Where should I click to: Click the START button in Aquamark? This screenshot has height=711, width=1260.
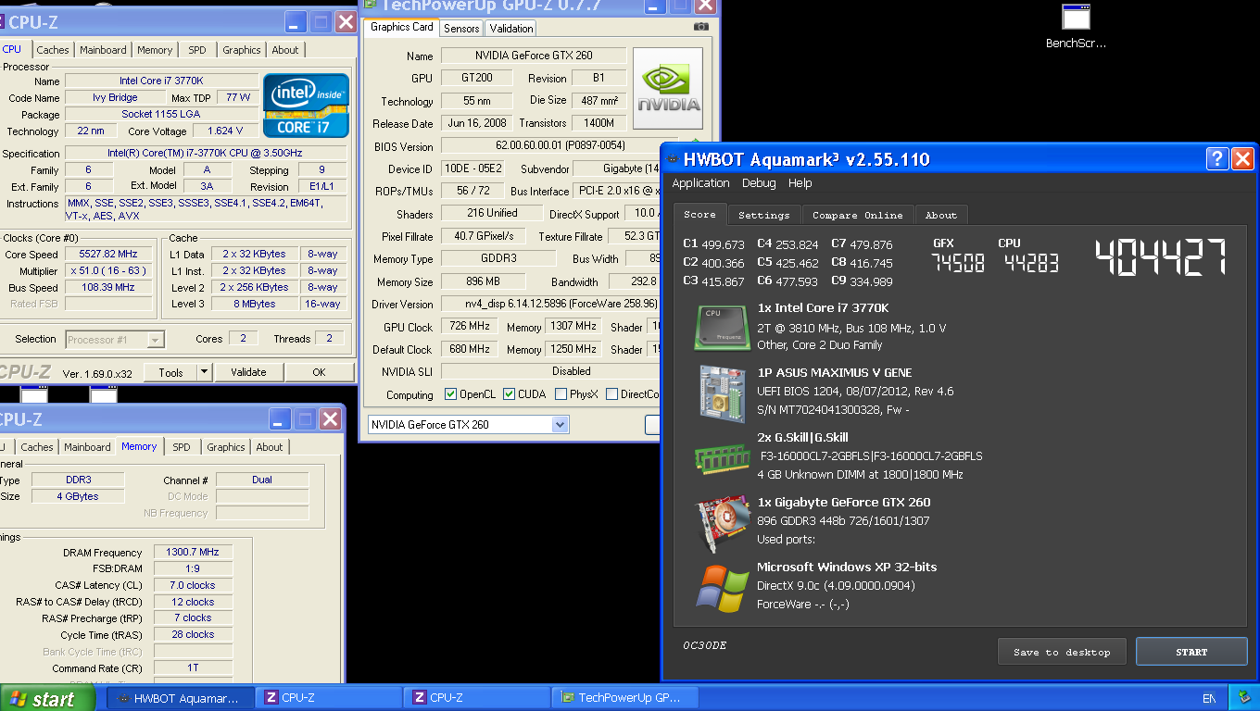point(1191,652)
